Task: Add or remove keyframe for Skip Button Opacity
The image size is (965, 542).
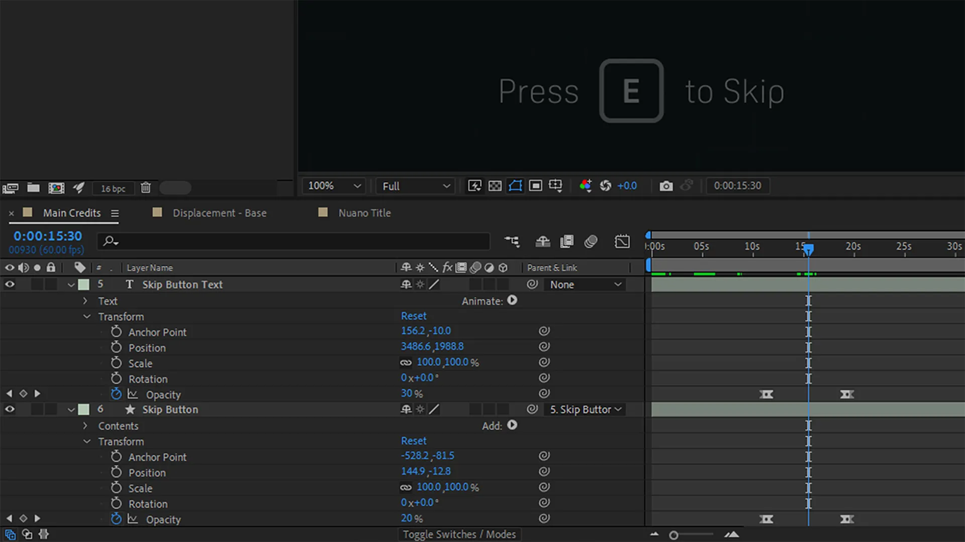Action: click(x=23, y=518)
